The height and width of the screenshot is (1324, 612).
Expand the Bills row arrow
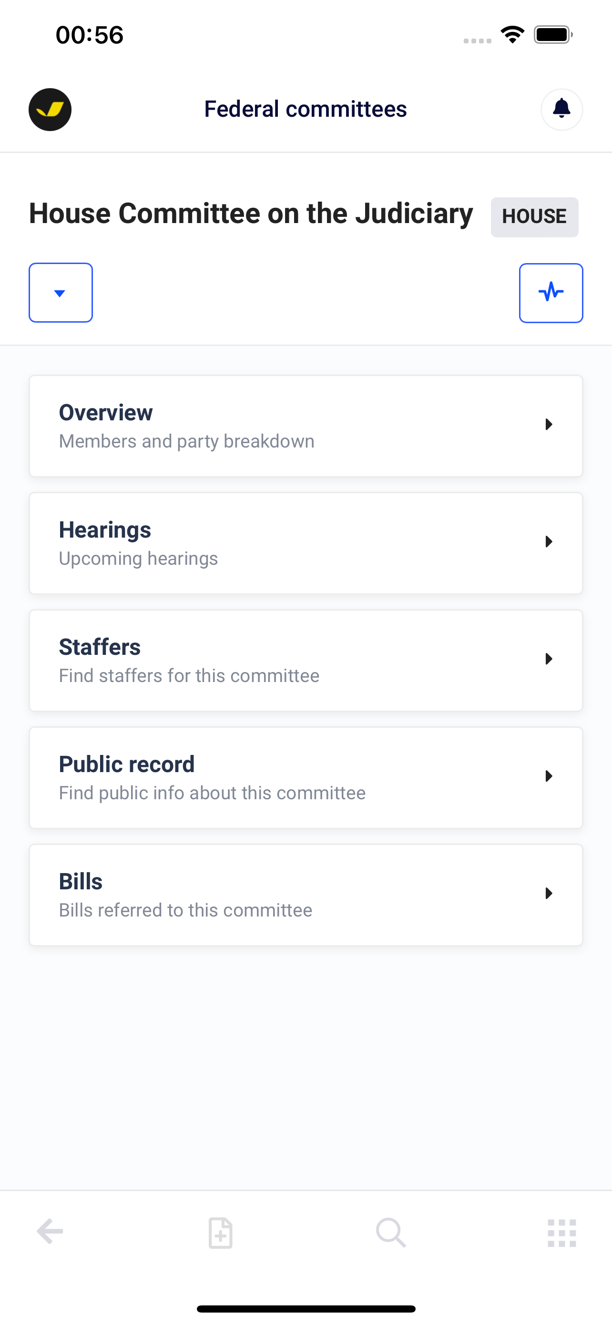(549, 893)
